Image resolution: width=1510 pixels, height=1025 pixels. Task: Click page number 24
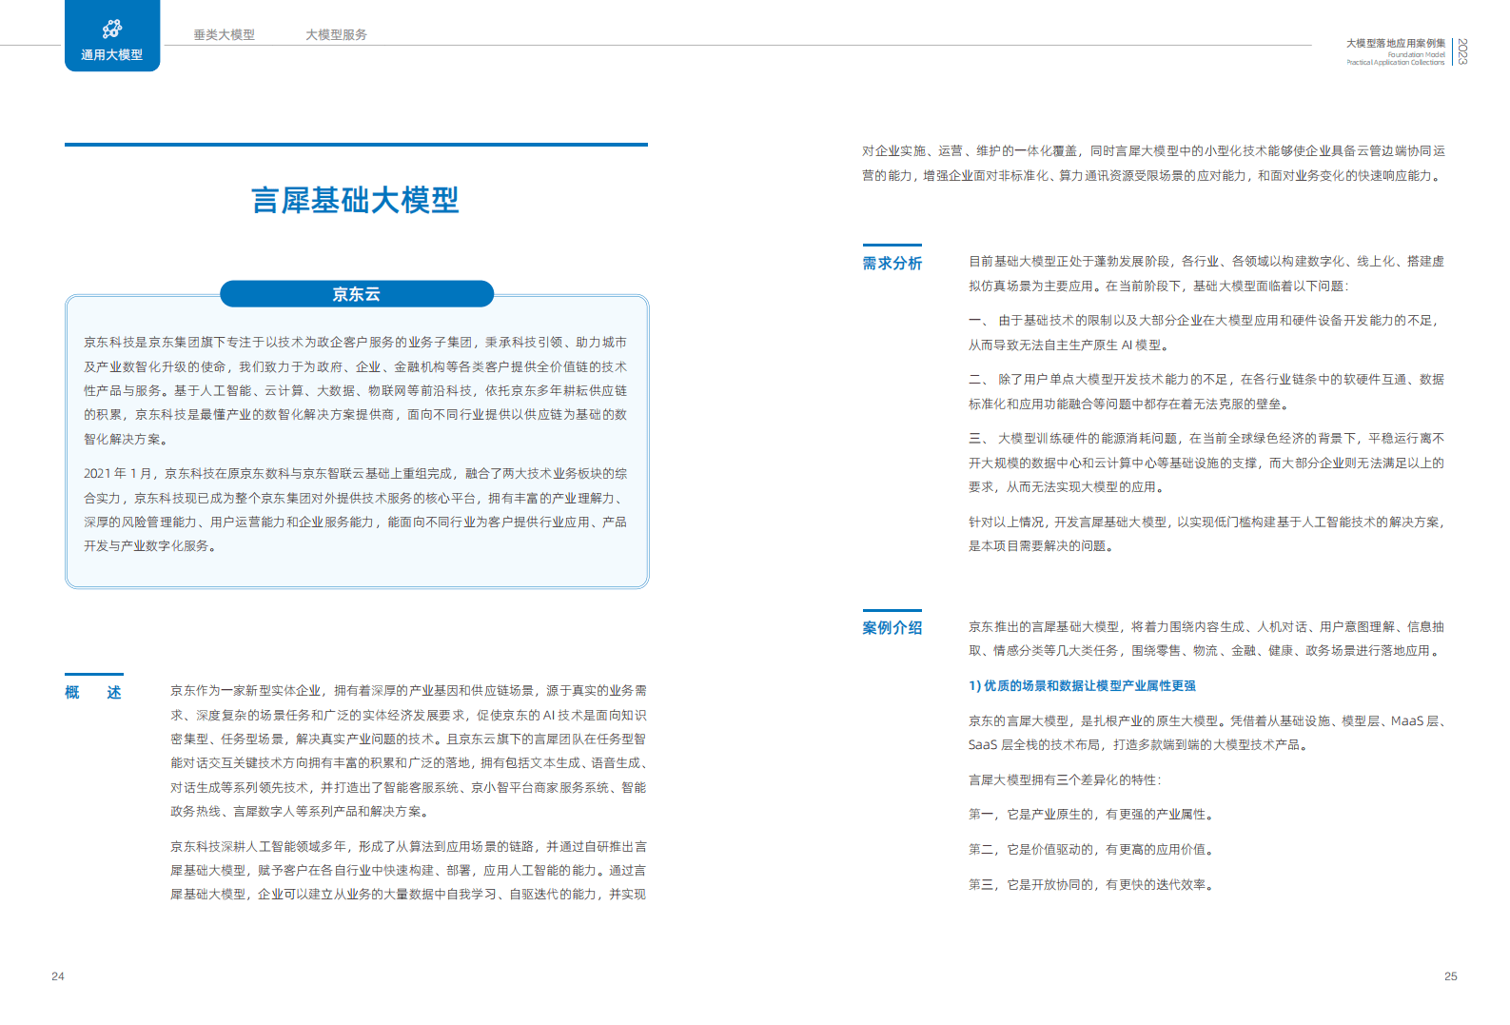tap(58, 976)
